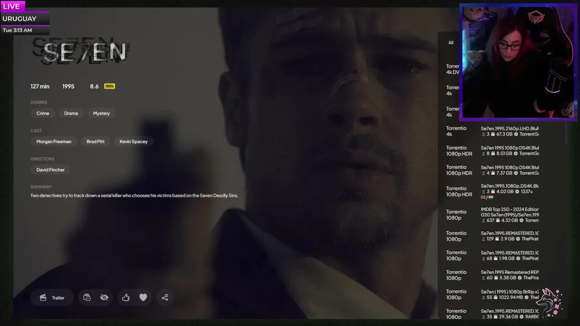
Task: Click the 8.6 rating value
Action: 94,86
